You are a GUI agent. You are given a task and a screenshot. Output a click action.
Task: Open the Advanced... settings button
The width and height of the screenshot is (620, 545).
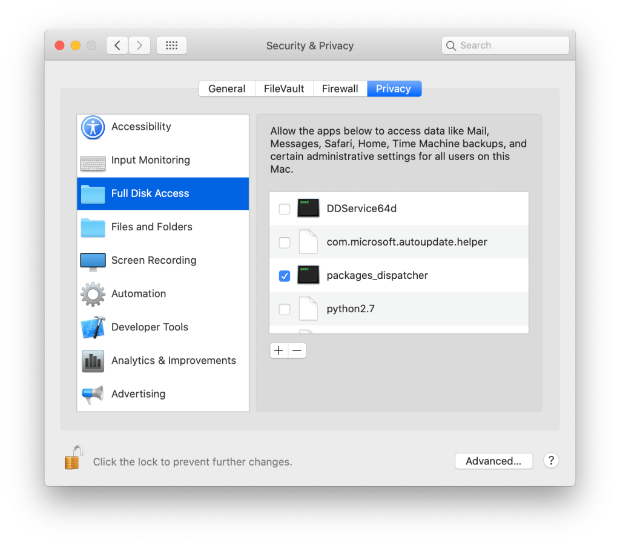pyautogui.click(x=493, y=461)
